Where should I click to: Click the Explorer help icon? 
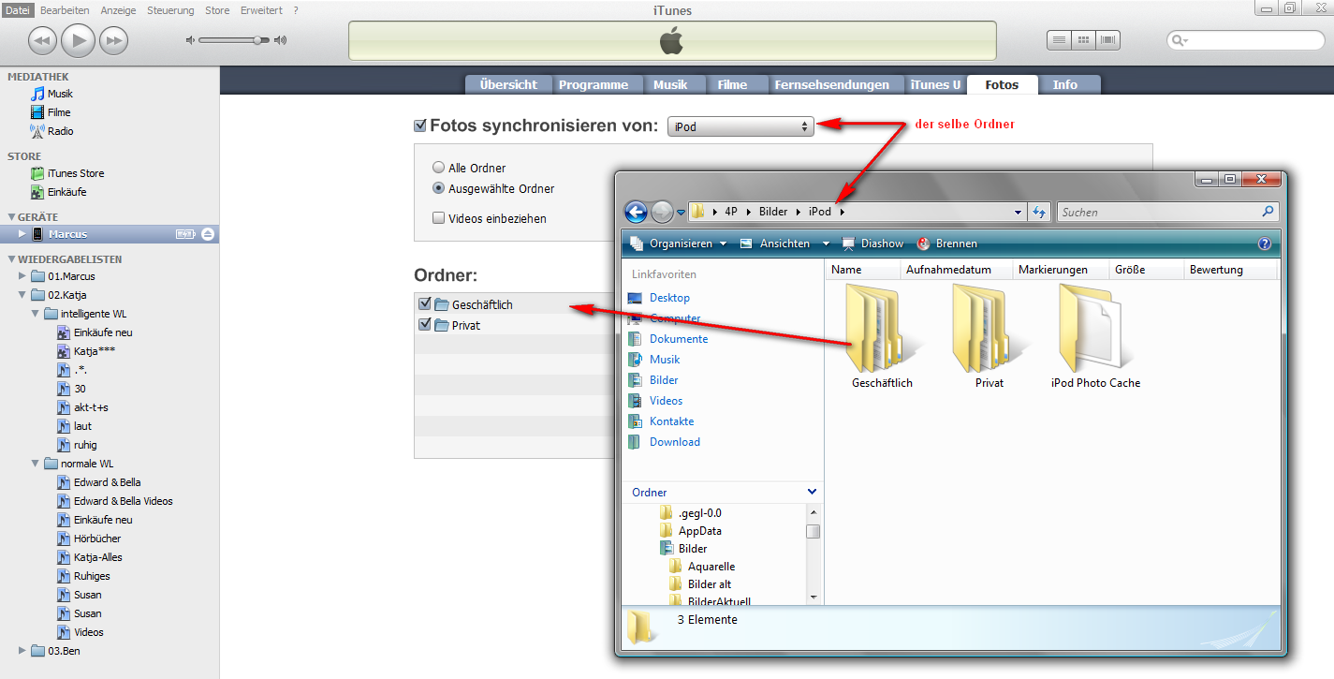(x=1265, y=244)
